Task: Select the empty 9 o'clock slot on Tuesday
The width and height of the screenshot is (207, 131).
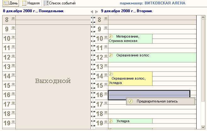Action: (152, 29)
